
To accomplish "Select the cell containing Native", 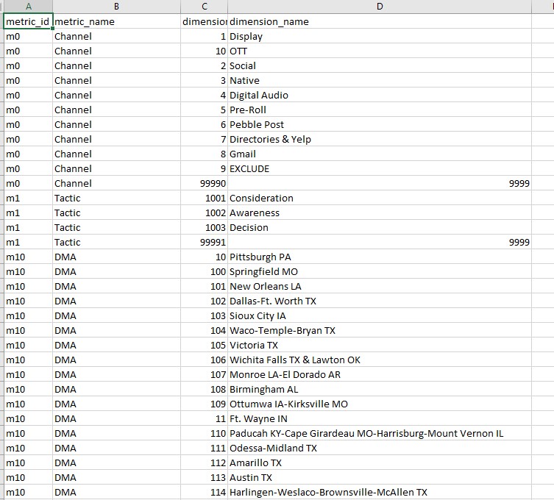I will pos(380,80).
